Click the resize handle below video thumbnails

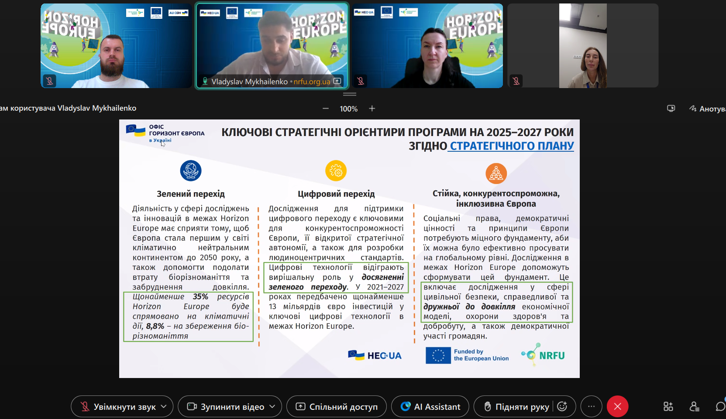click(x=350, y=94)
